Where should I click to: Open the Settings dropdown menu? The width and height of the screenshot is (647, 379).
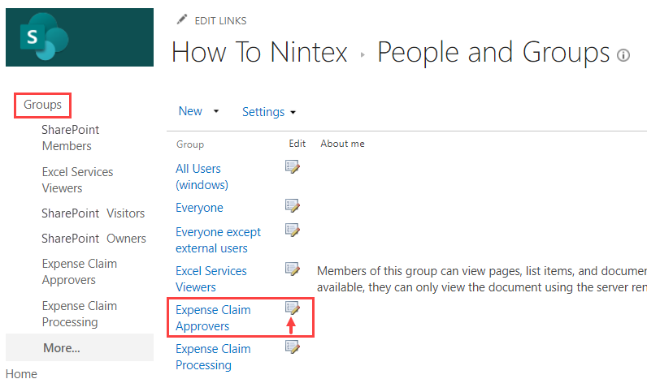[x=269, y=112]
